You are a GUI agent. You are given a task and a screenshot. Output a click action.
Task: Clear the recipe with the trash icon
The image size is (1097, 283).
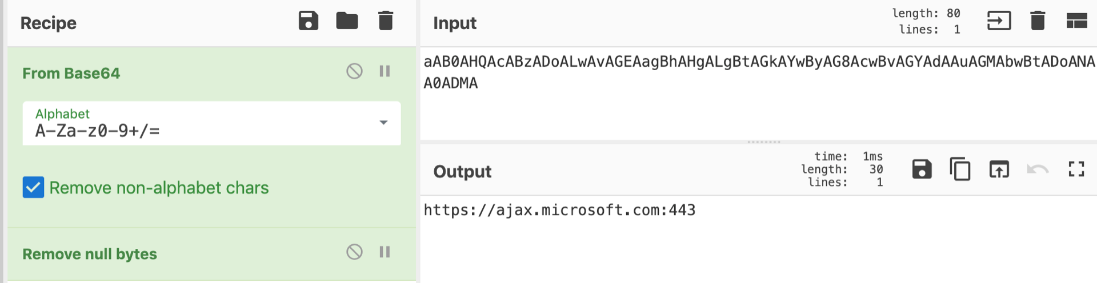click(386, 21)
